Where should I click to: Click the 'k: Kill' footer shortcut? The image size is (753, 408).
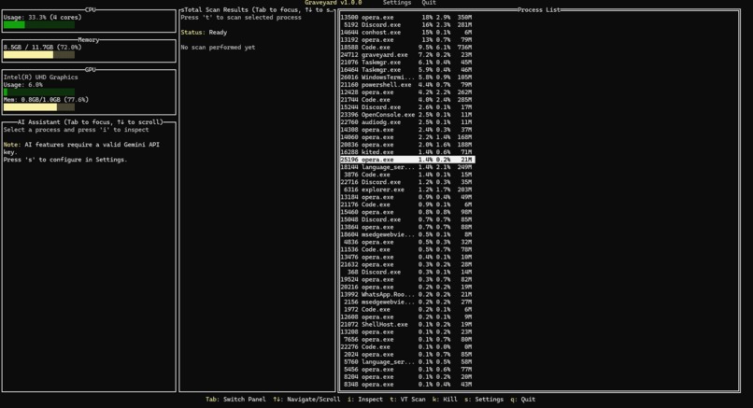click(444, 400)
